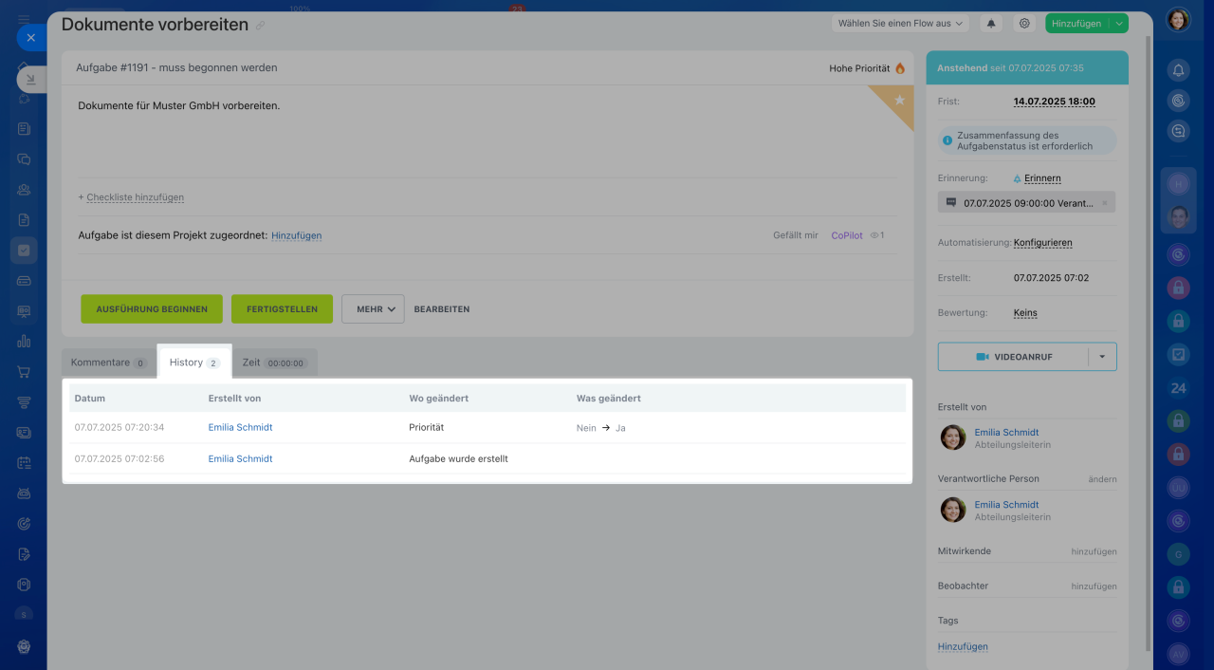
Task: Open task settings gear icon
Action: 1023,24
